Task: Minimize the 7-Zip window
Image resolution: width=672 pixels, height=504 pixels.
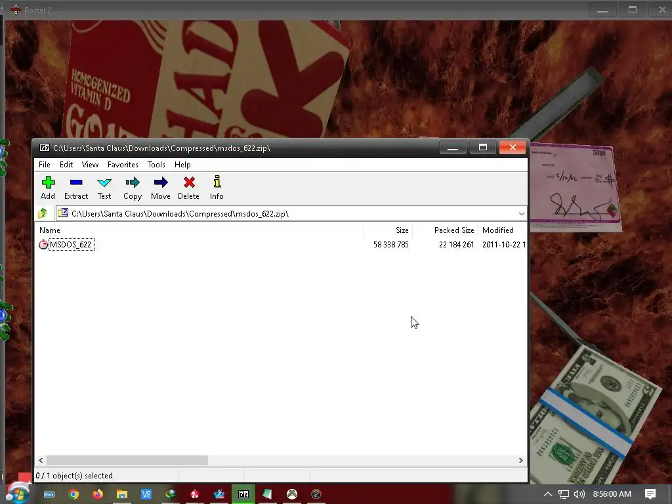Action: (453, 148)
